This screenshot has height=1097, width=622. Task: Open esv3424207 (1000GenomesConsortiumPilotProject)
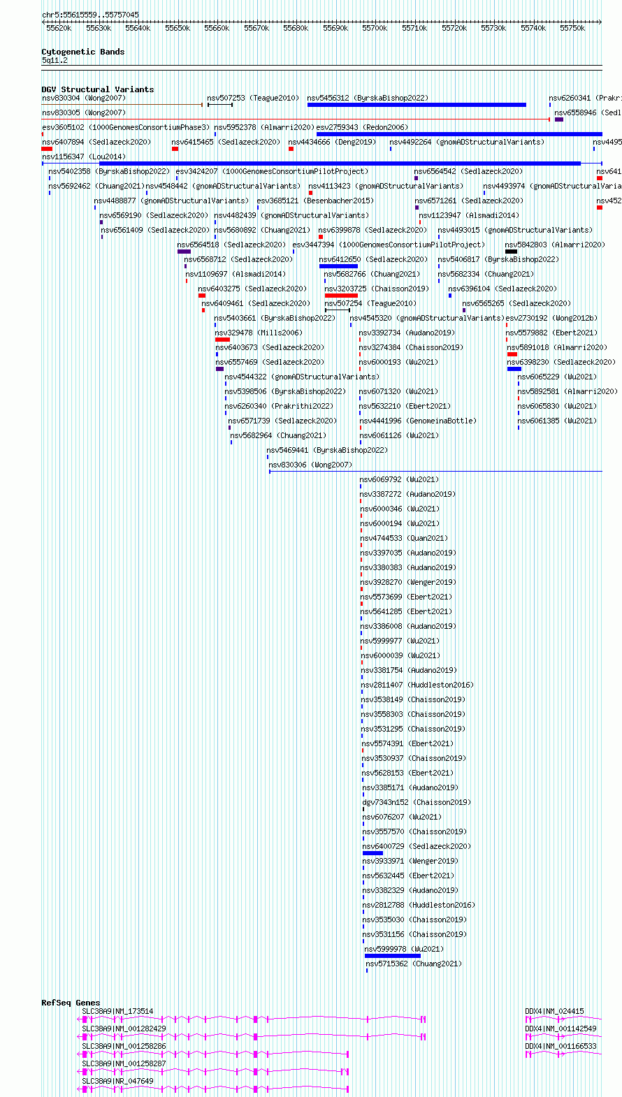tap(272, 171)
